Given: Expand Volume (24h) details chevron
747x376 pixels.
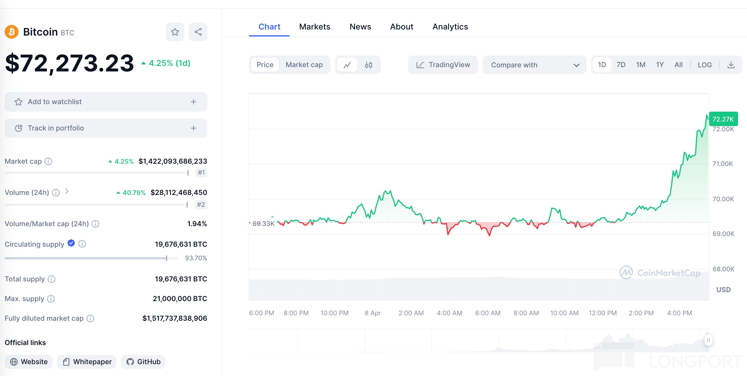Looking at the screenshot, I should tap(67, 191).
